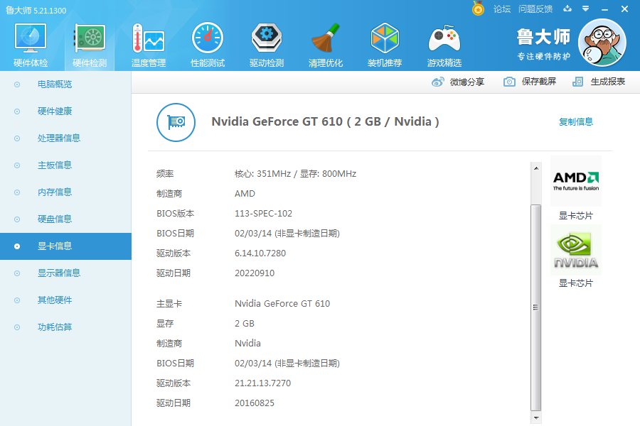Image resolution: width=640 pixels, height=426 pixels.
Task: Open the title bar main menu dropdown arrow
Action: pyautogui.click(x=585, y=9)
